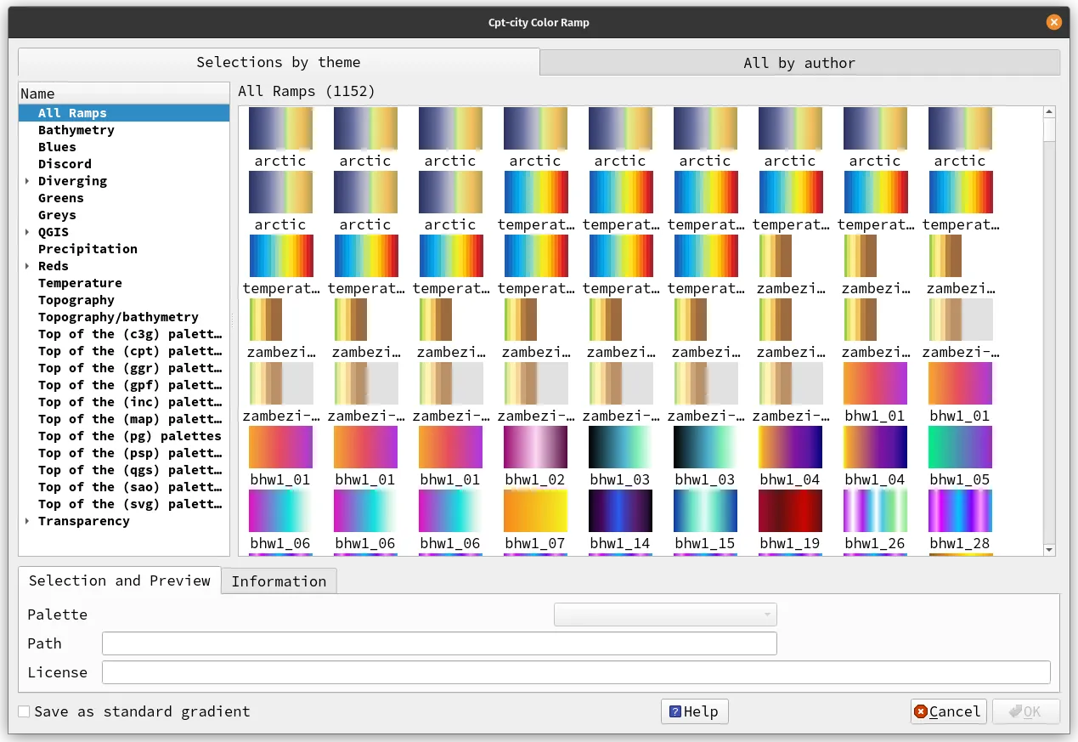This screenshot has height=742, width=1078.
Task: Choose the bhw1_26 striped color ramp
Action: pos(875,511)
